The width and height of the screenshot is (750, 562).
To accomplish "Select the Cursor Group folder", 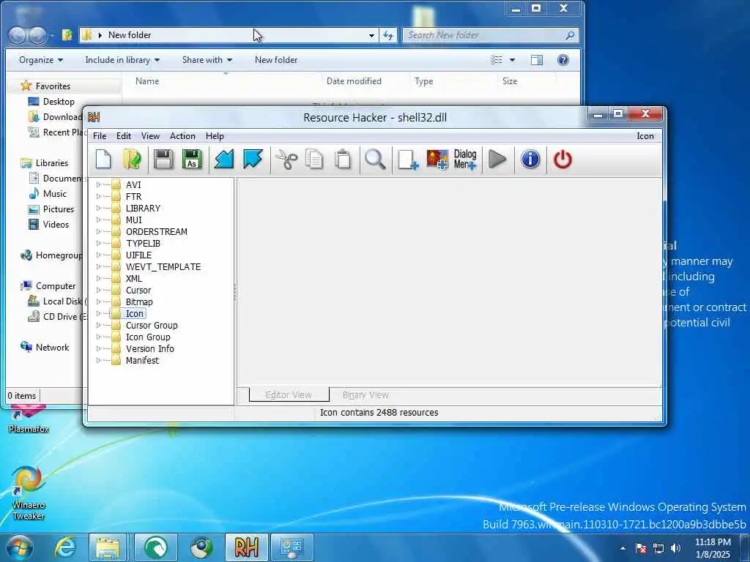I will [152, 325].
